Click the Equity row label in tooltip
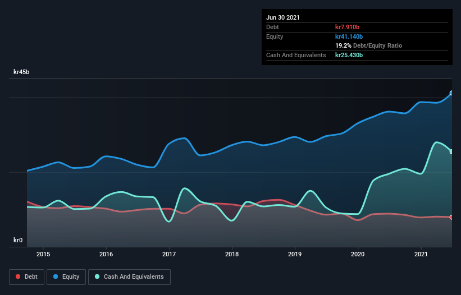The height and width of the screenshot is (295, 461). pos(275,36)
